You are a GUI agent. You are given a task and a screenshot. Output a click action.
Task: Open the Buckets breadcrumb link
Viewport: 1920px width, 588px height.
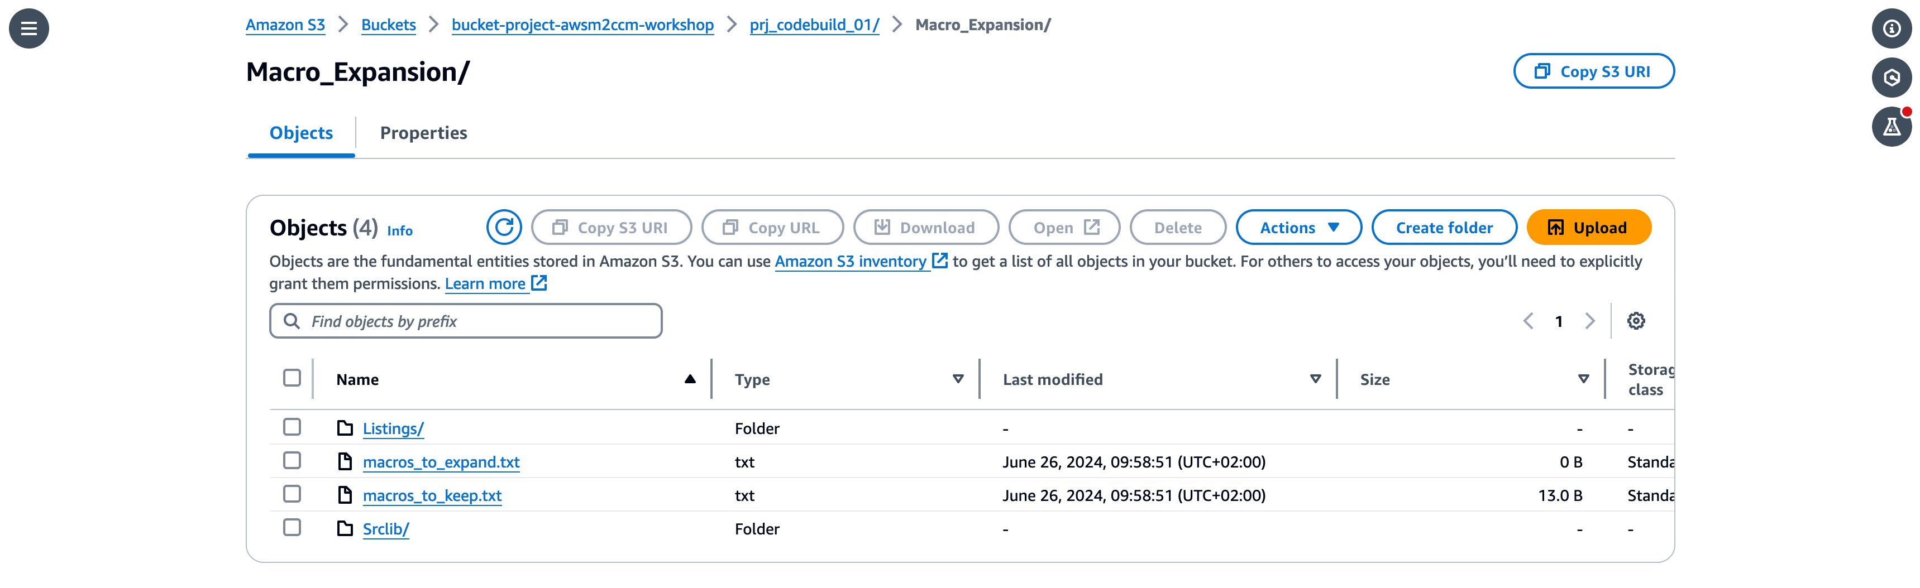[x=388, y=24]
